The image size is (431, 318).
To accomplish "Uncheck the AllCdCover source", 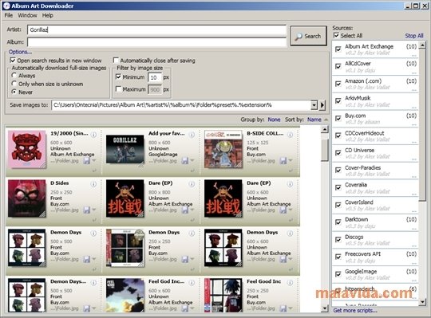I will click(x=338, y=66).
